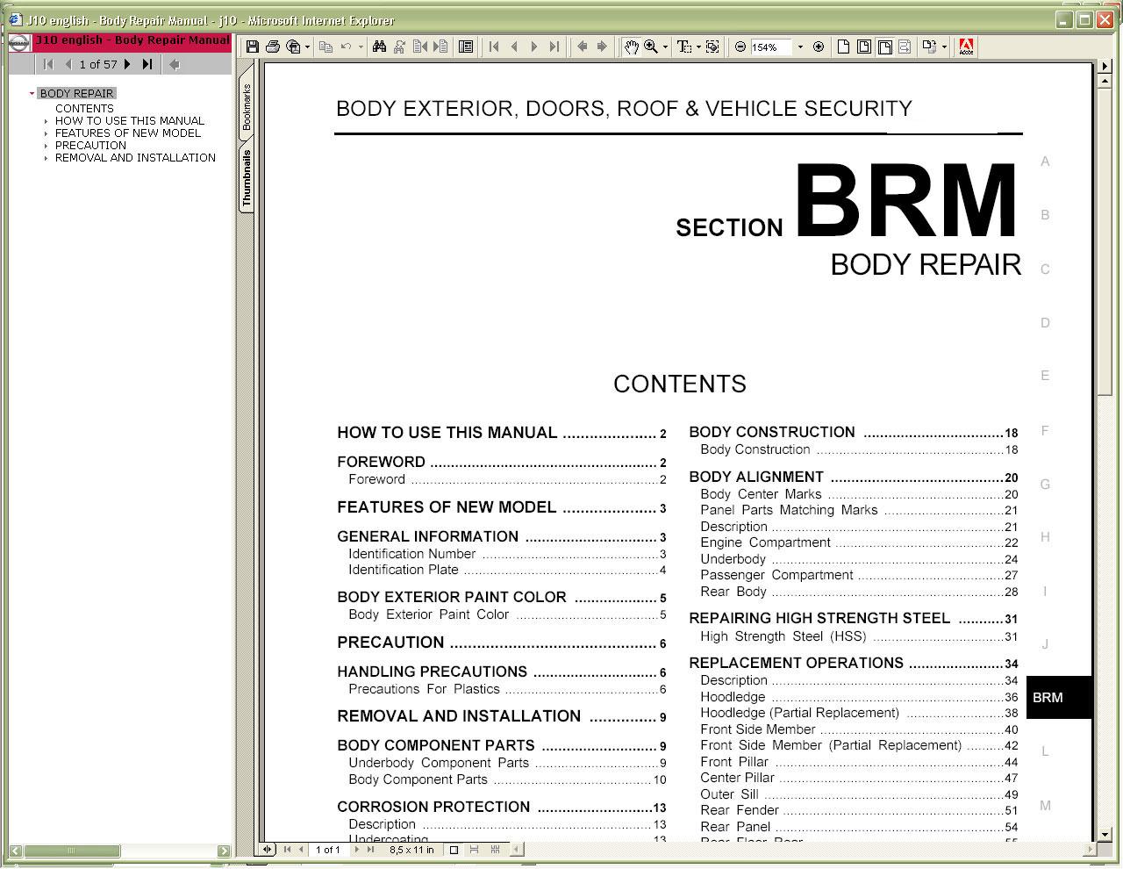Select the Graphics Select tool
Image resolution: width=1123 pixels, height=869 pixels.
pyautogui.click(x=712, y=47)
